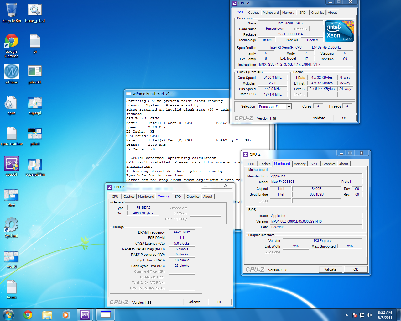Open Windows Media Player taskbar icon
The image size is (401, 321).
pyautogui.click(x=66, y=315)
